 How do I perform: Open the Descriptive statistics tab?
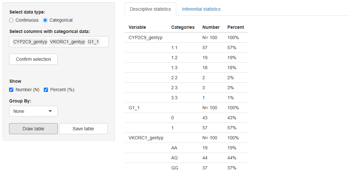click(x=150, y=9)
